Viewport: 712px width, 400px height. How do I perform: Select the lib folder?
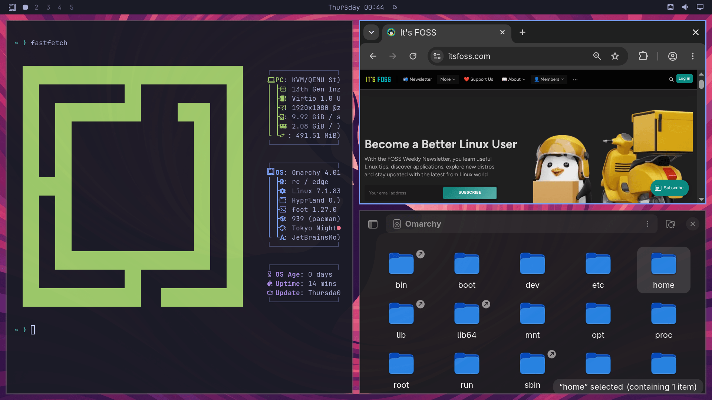click(x=401, y=320)
